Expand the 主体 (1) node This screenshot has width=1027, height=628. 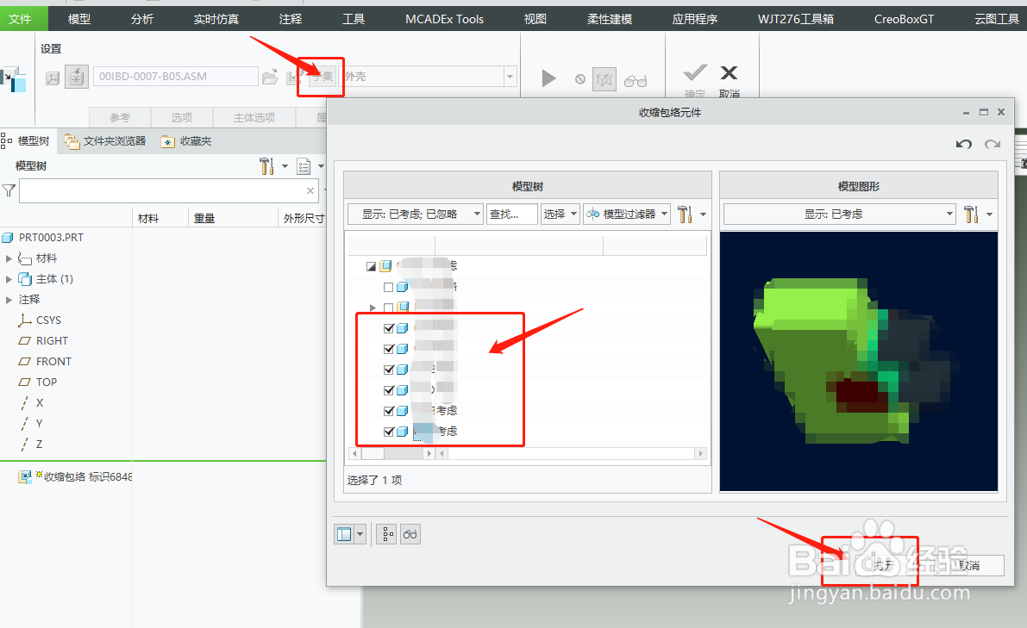point(9,279)
